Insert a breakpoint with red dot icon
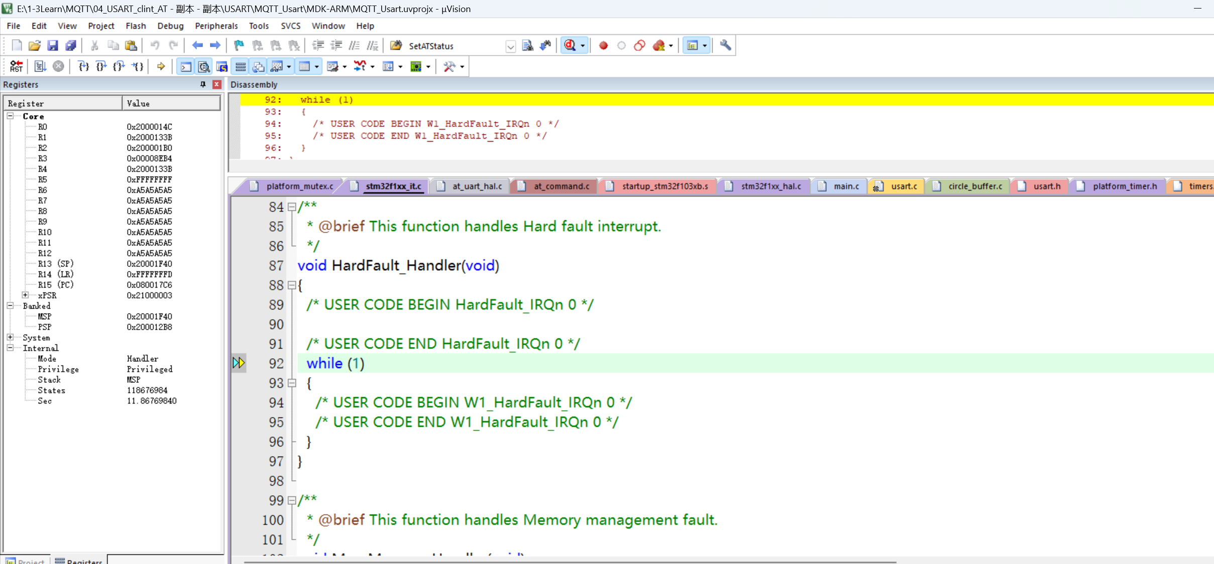This screenshot has height=564, width=1214. pos(603,46)
